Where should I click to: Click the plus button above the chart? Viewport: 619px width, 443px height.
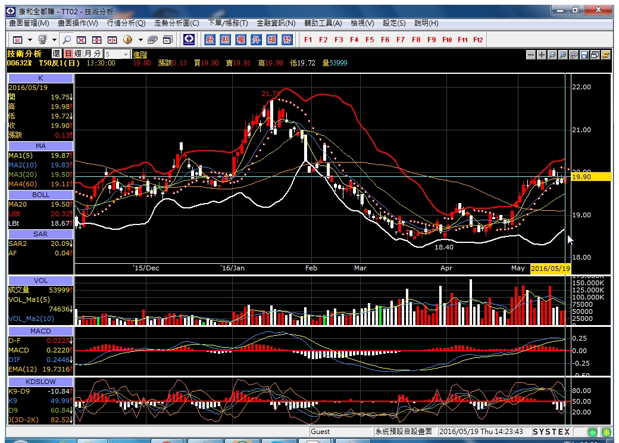(542, 55)
